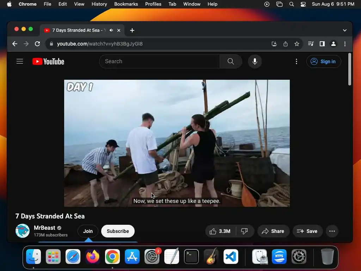Share this page from Chrome toolbar
This screenshot has height=271, width=361.
coord(286,44)
